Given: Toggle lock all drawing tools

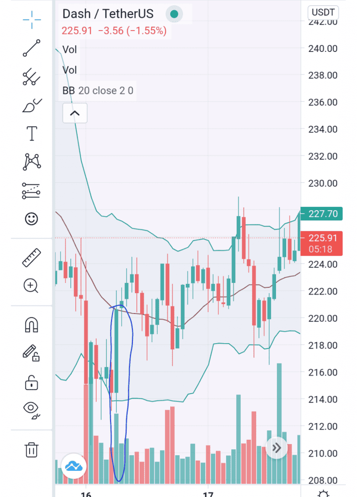Looking at the screenshot, I should [x=32, y=383].
